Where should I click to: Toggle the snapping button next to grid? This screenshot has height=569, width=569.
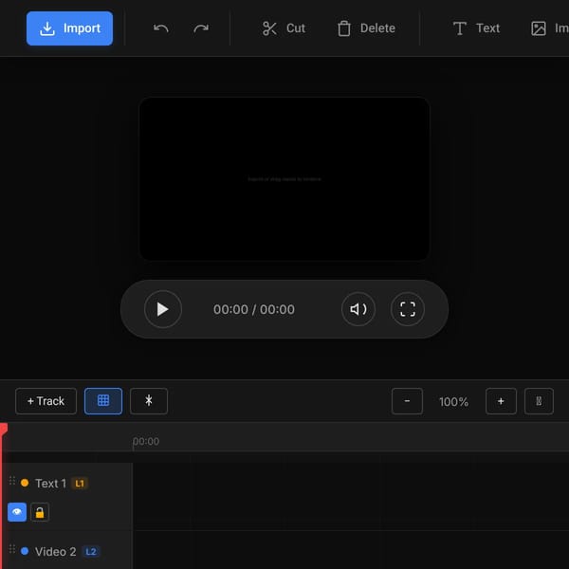click(x=149, y=401)
